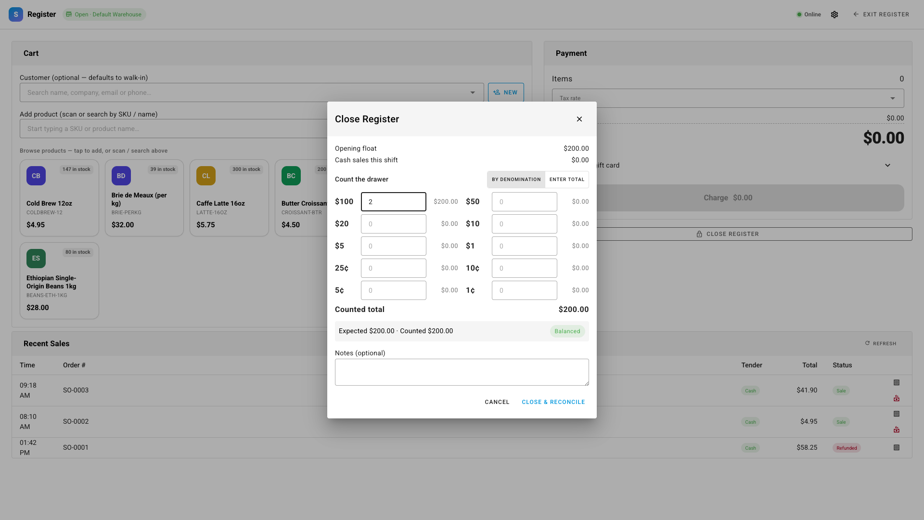View receipt icon for order SO-0001
Viewport: 924px width, 520px height.
pos(897,447)
